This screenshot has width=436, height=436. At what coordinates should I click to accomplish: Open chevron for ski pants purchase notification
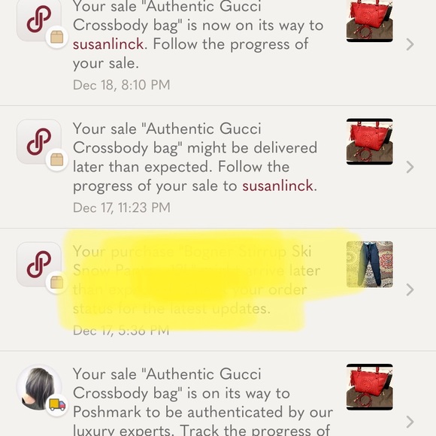pyautogui.click(x=410, y=289)
